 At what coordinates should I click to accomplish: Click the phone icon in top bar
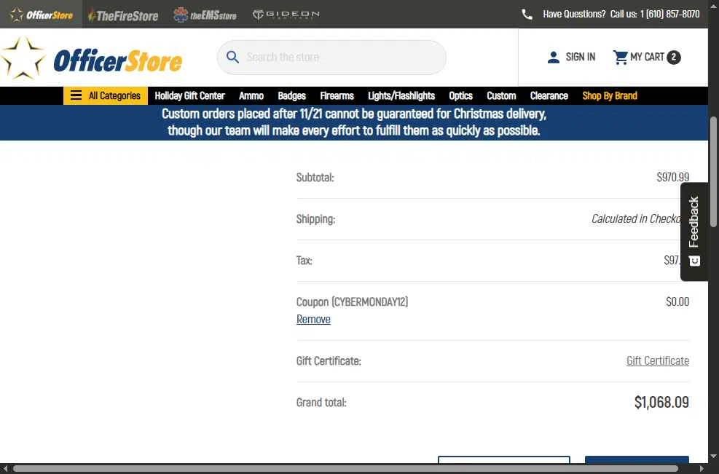tap(527, 15)
